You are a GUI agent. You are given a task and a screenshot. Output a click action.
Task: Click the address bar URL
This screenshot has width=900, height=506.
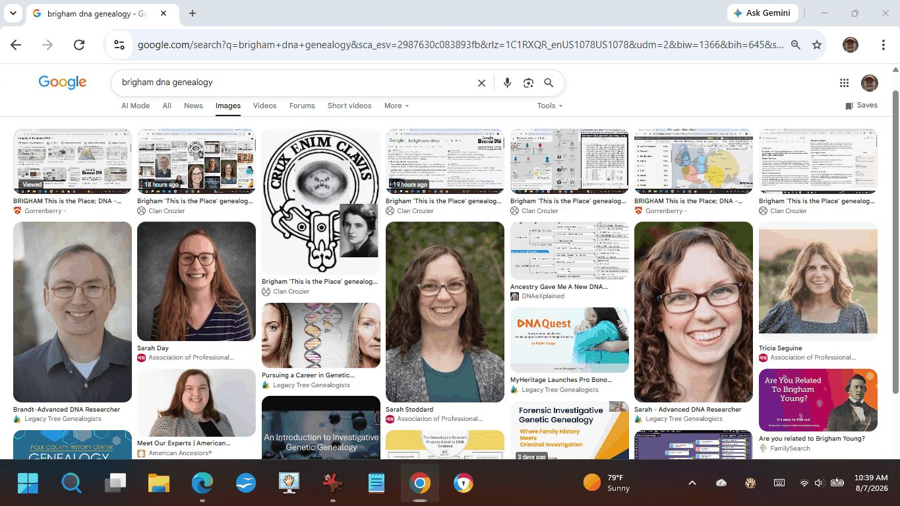tap(460, 45)
